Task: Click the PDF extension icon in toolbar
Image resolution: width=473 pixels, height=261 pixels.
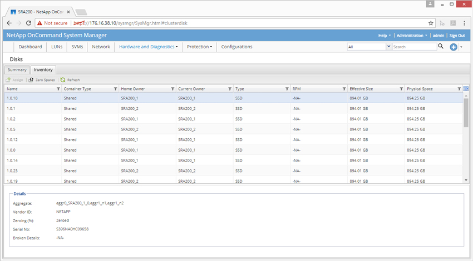Action: [453, 23]
